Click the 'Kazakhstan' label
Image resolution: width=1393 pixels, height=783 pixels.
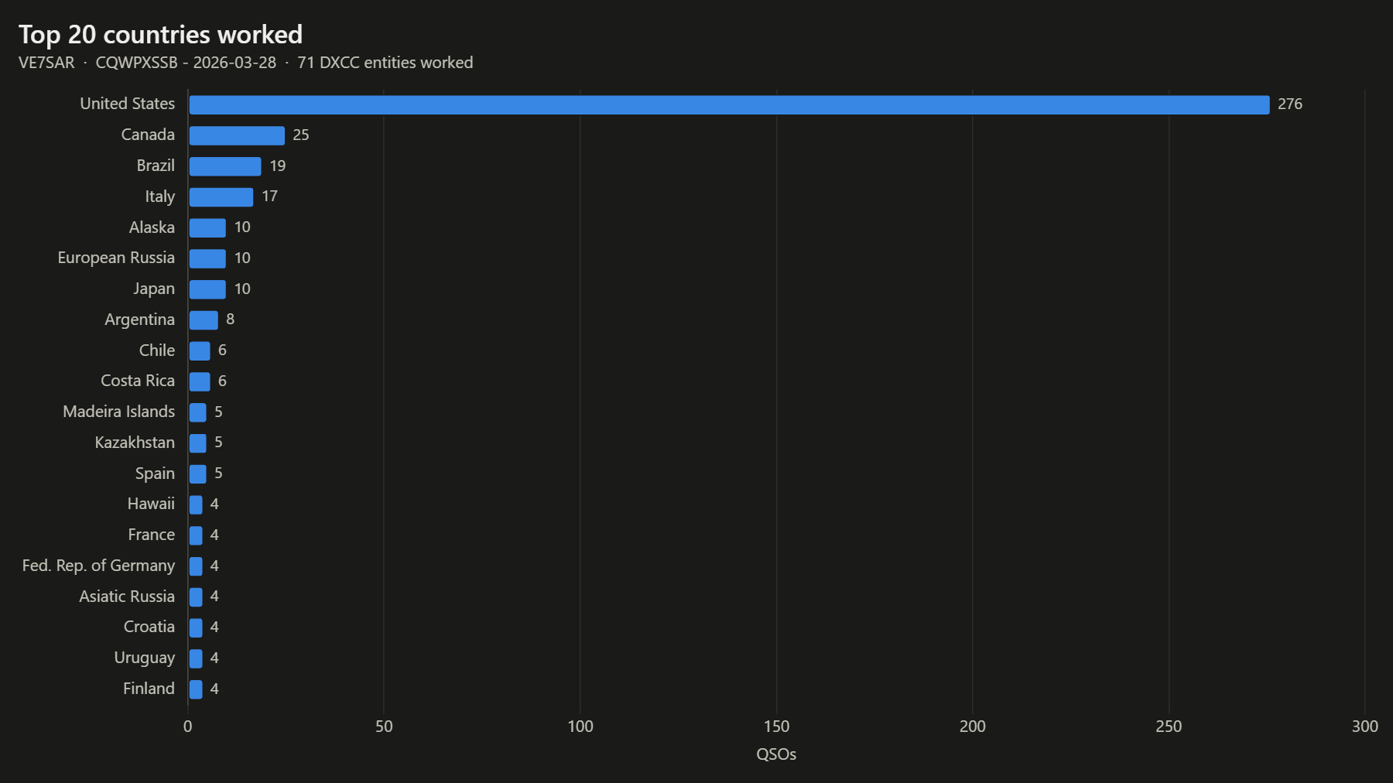[x=135, y=443]
